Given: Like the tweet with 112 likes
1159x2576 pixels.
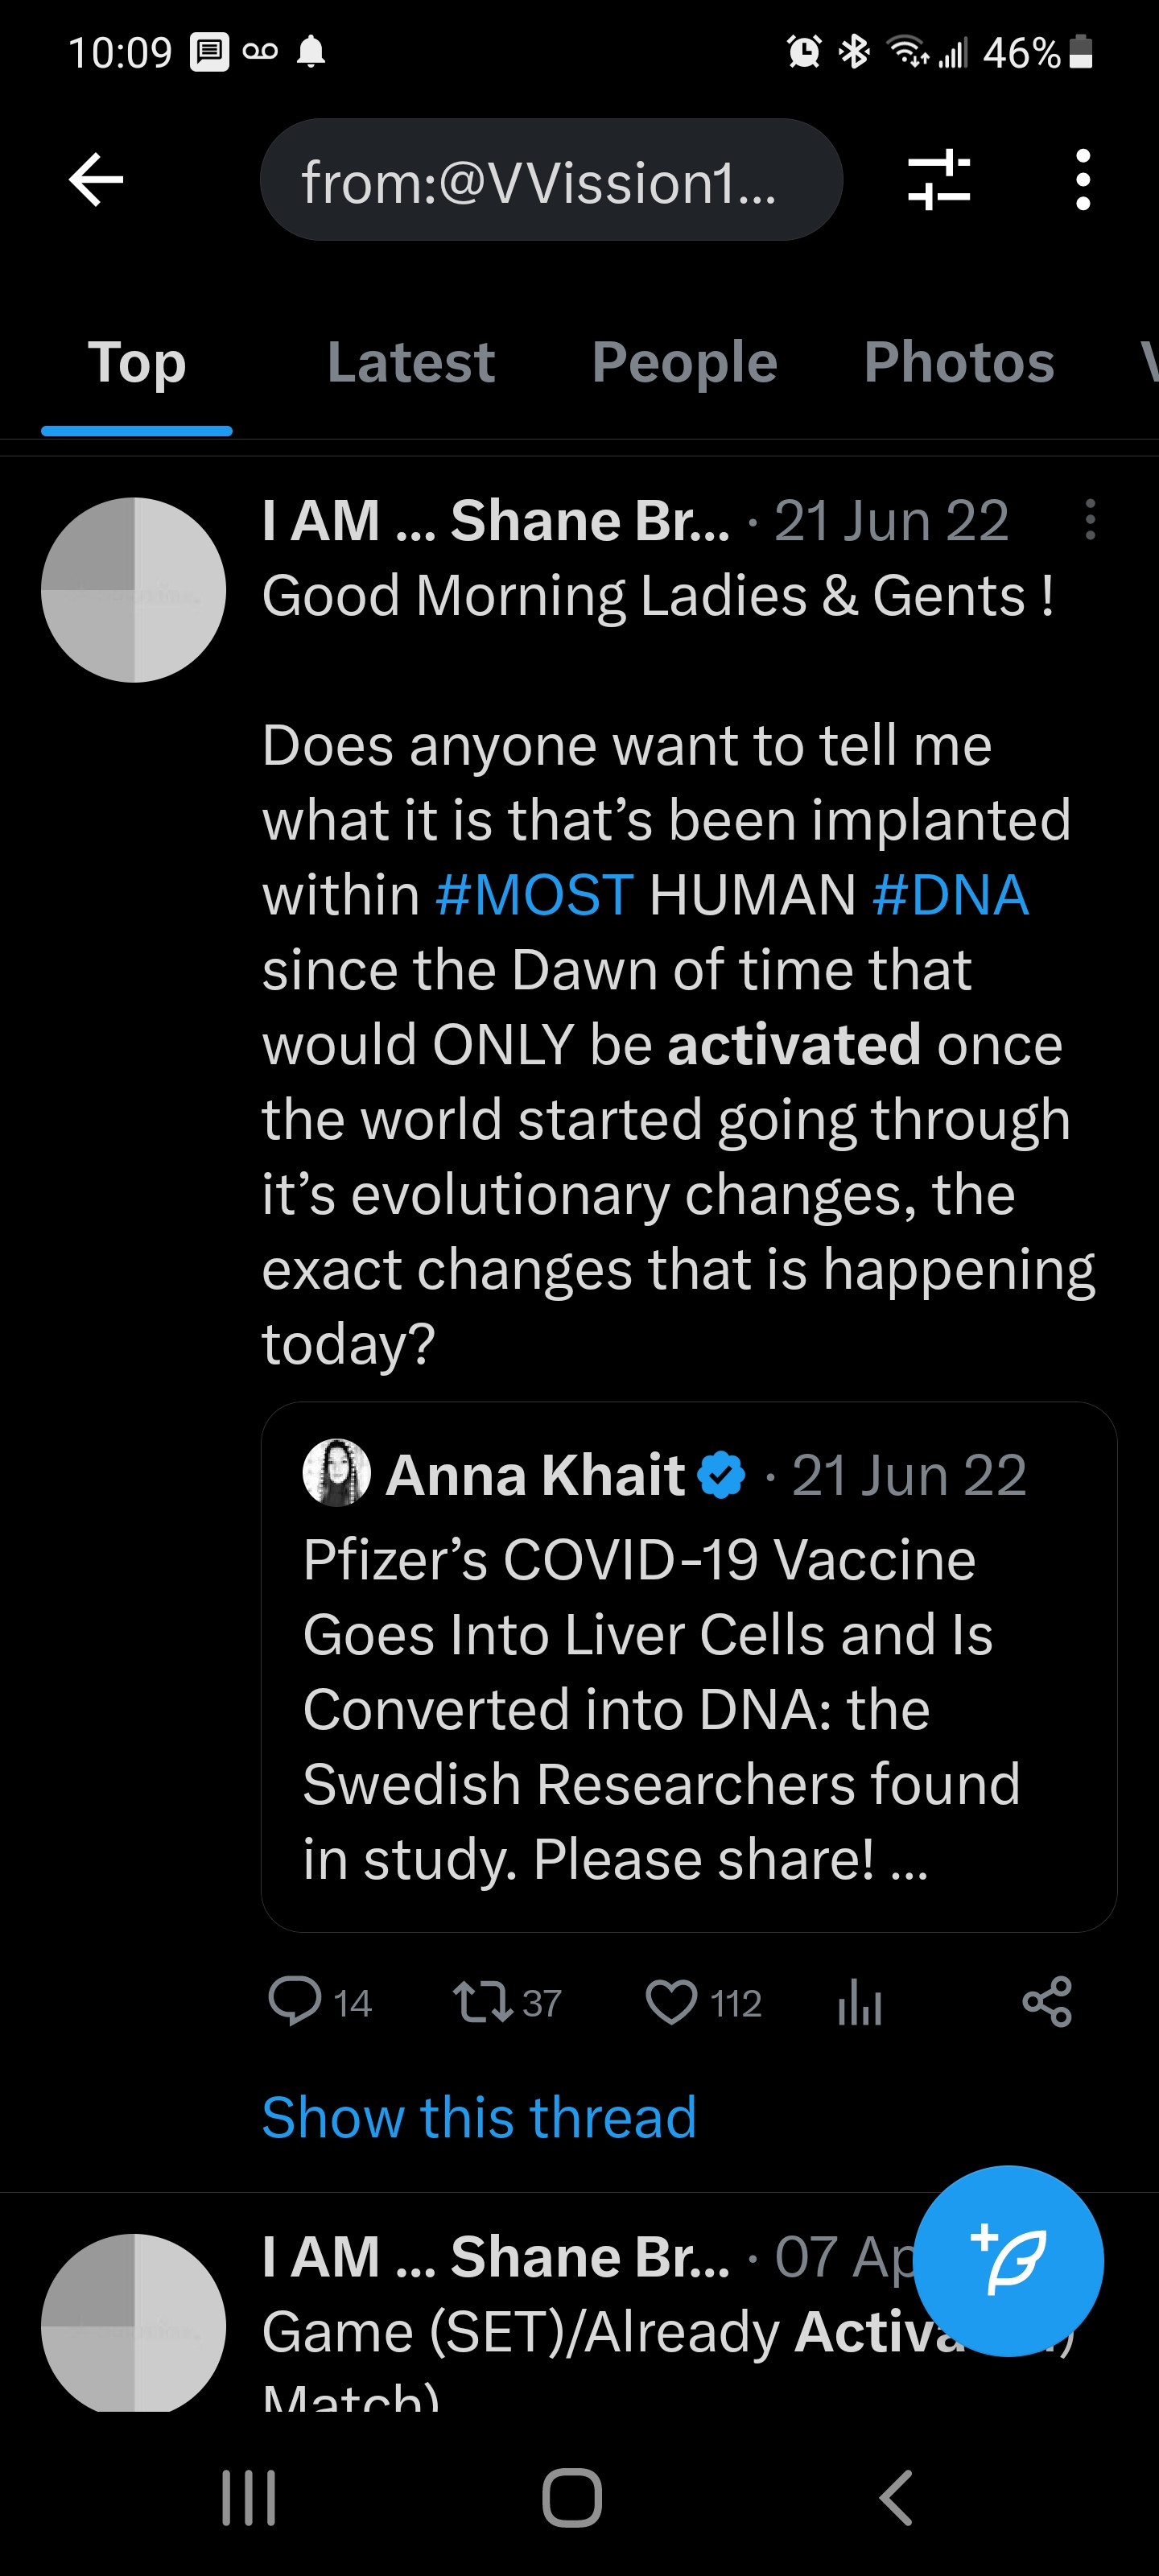Looking at the screenshot, I should [x=671, y=2002].
